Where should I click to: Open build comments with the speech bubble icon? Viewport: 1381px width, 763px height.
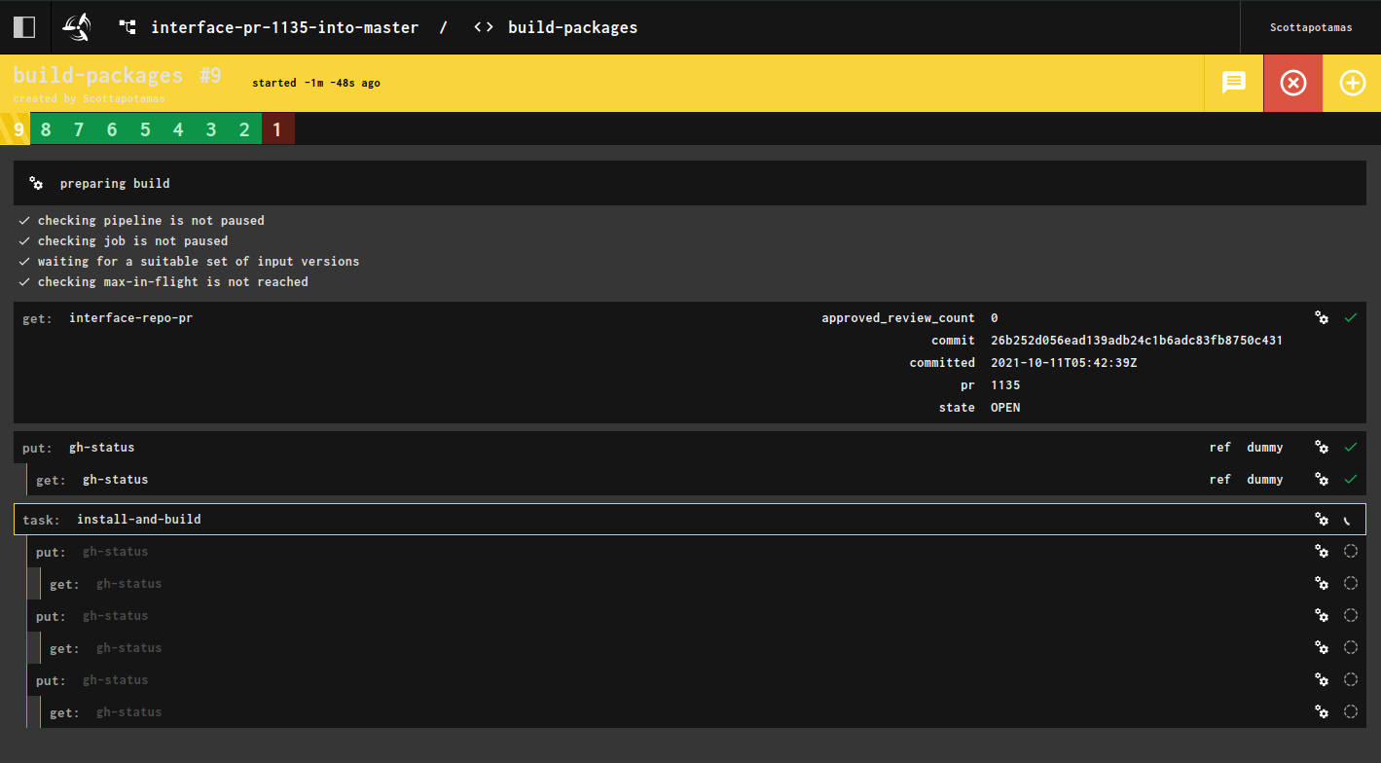point(1233,83)
